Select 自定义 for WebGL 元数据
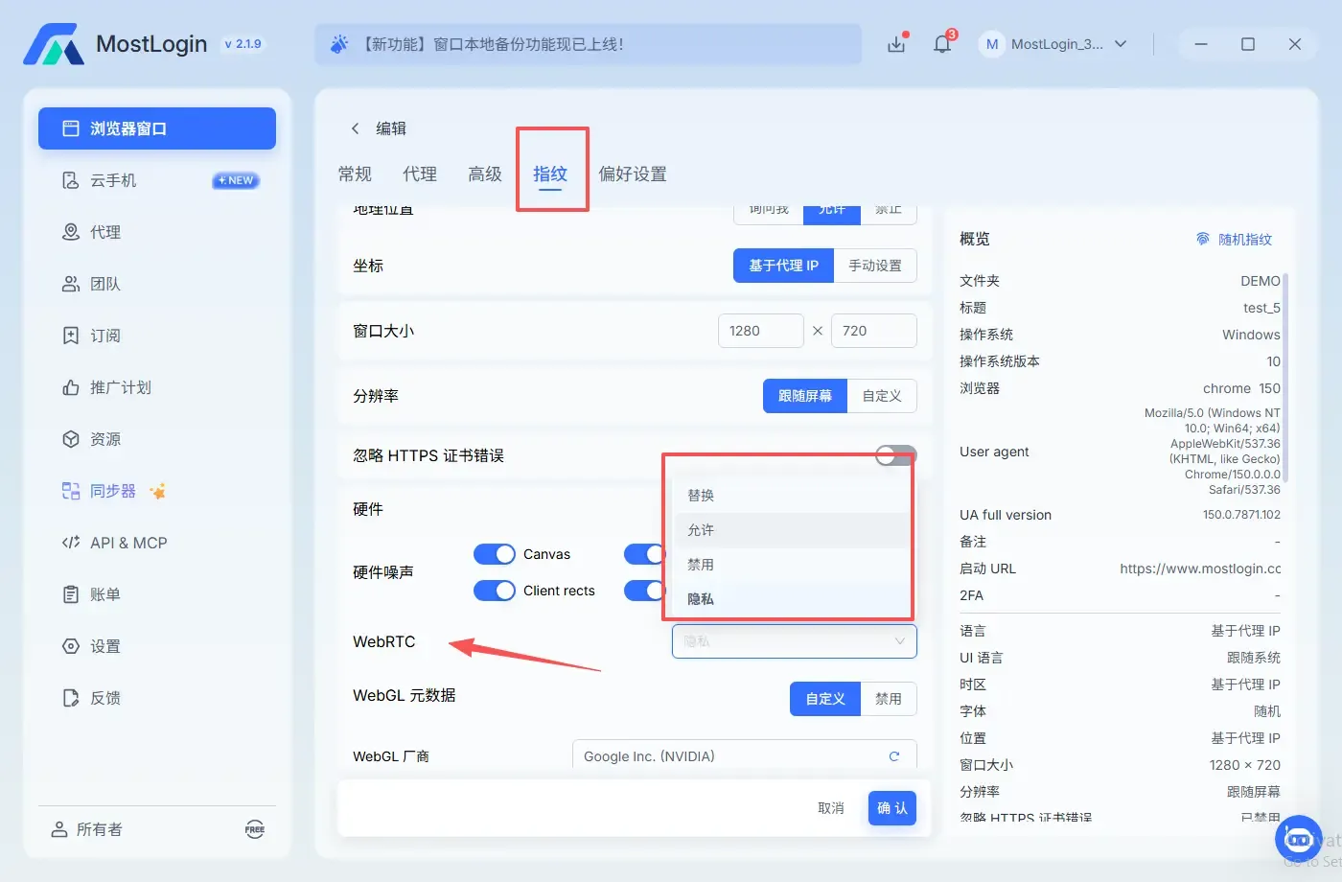This screenshot has height=882, width=1342. coord(825,699)
